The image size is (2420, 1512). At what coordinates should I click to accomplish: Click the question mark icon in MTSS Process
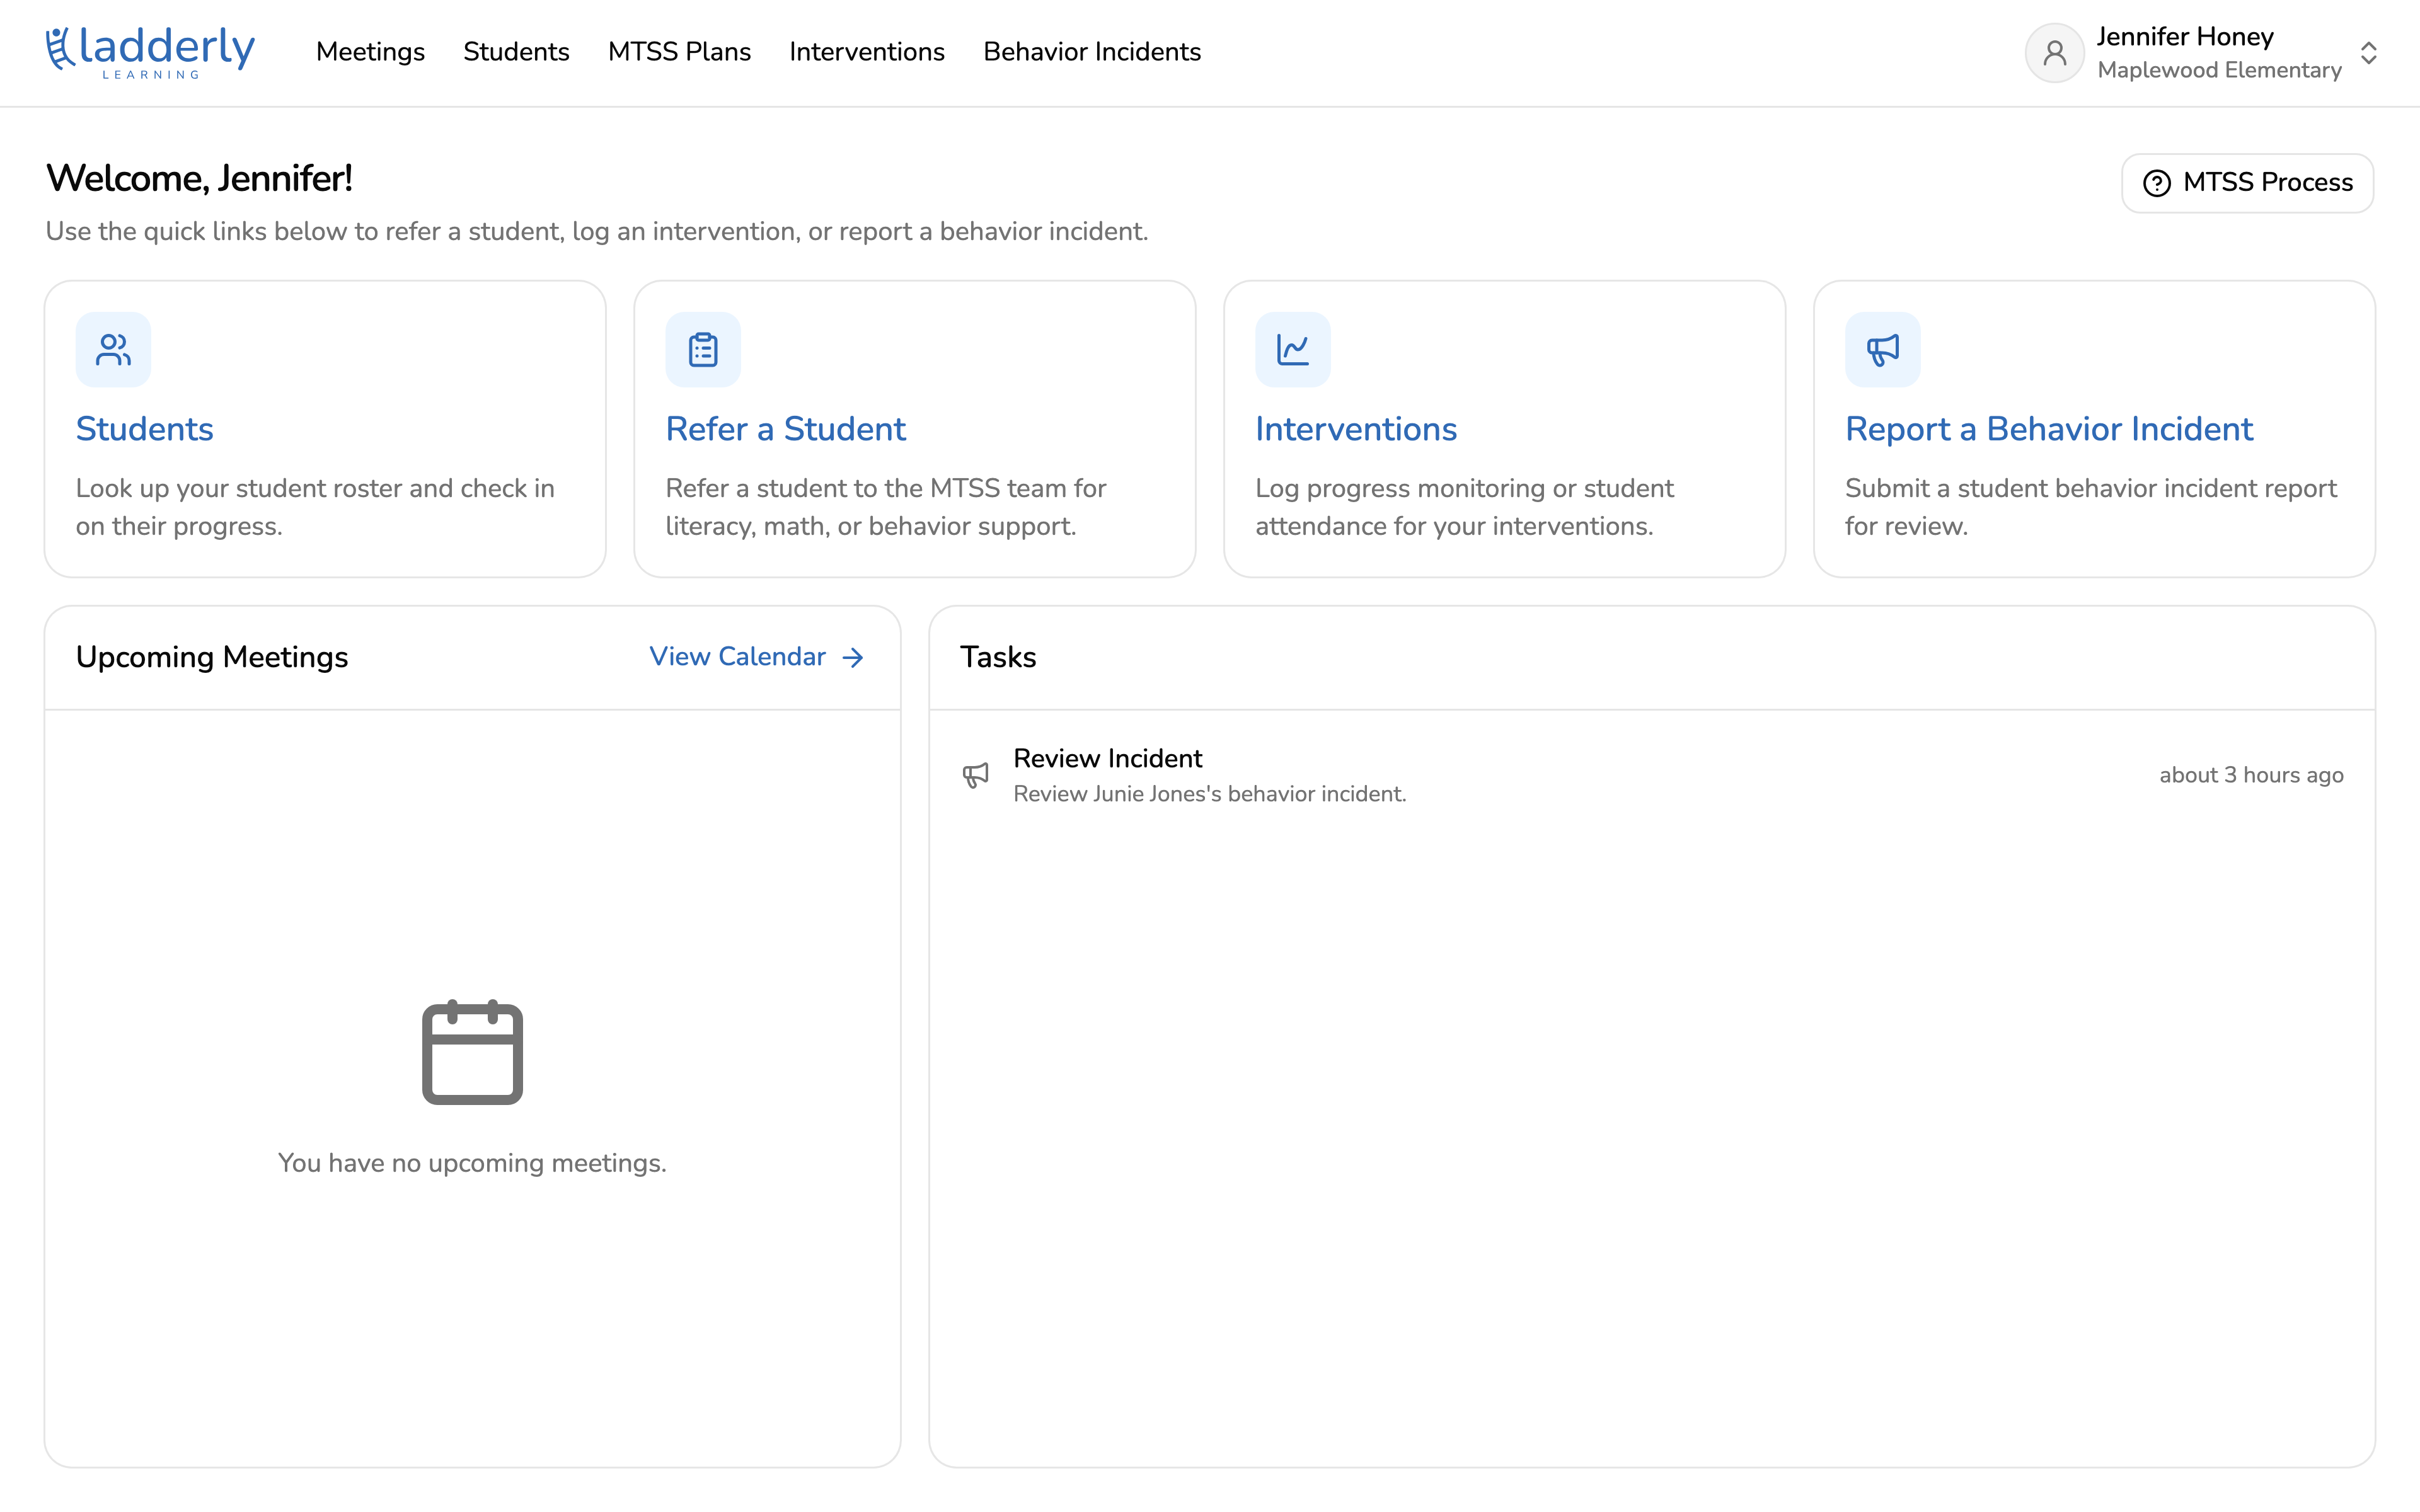click(x=2157, y=183)
